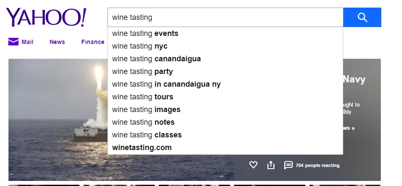Open the purple Mail envelope icon
Viewport: 402px width, 186px height.
[14, 42]
